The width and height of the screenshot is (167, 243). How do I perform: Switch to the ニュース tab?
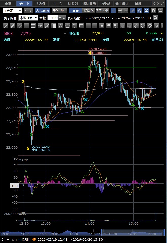[57, 4]
